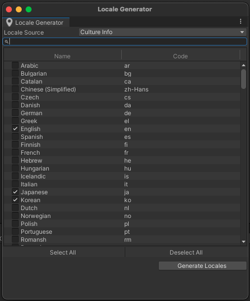The height and width of the screenshot is (301, 250).
Task: Select the 'de' code cell
Action: click(128, 113)
